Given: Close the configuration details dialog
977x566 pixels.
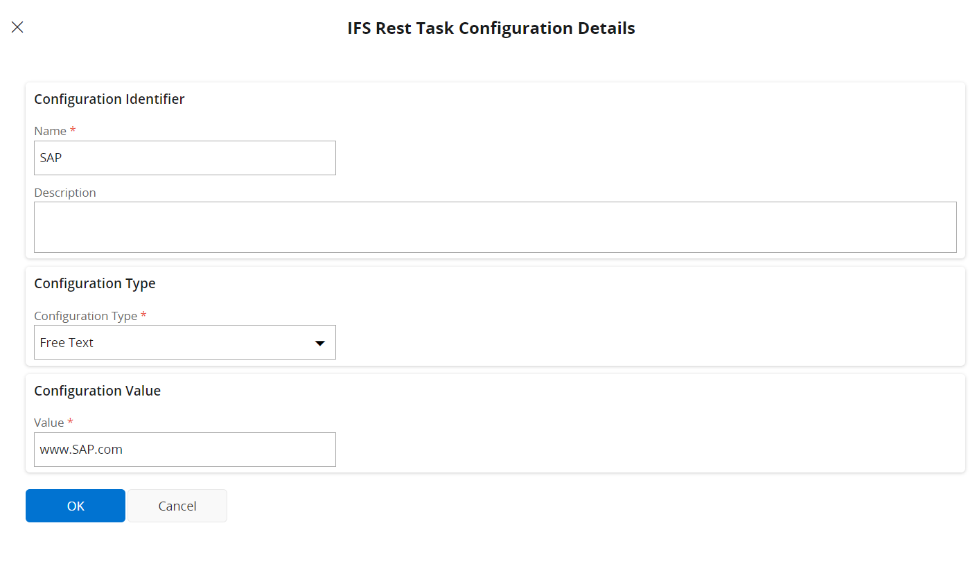Looking at the screenshot, I should pyautogui.click(x=17, y=27).
